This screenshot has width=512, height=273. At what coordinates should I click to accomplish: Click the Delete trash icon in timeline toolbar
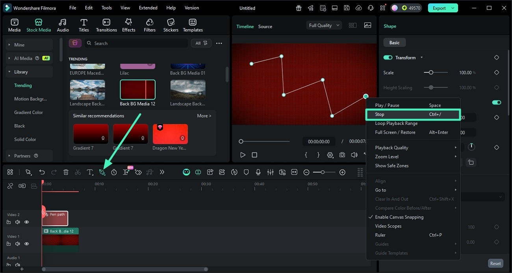[66, 172]
